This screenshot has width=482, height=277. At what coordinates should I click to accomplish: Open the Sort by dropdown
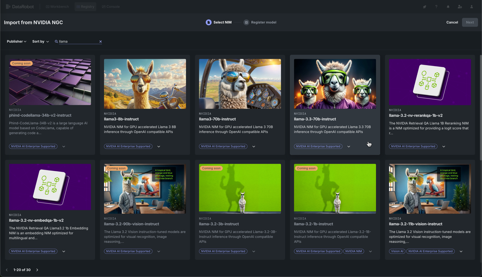40,41
